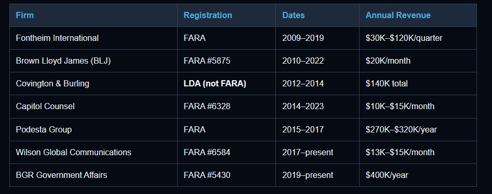Viewport: 492px width, 194px height.
Task: Click the Covington & Burling firm cell
Action: (94, 84)
